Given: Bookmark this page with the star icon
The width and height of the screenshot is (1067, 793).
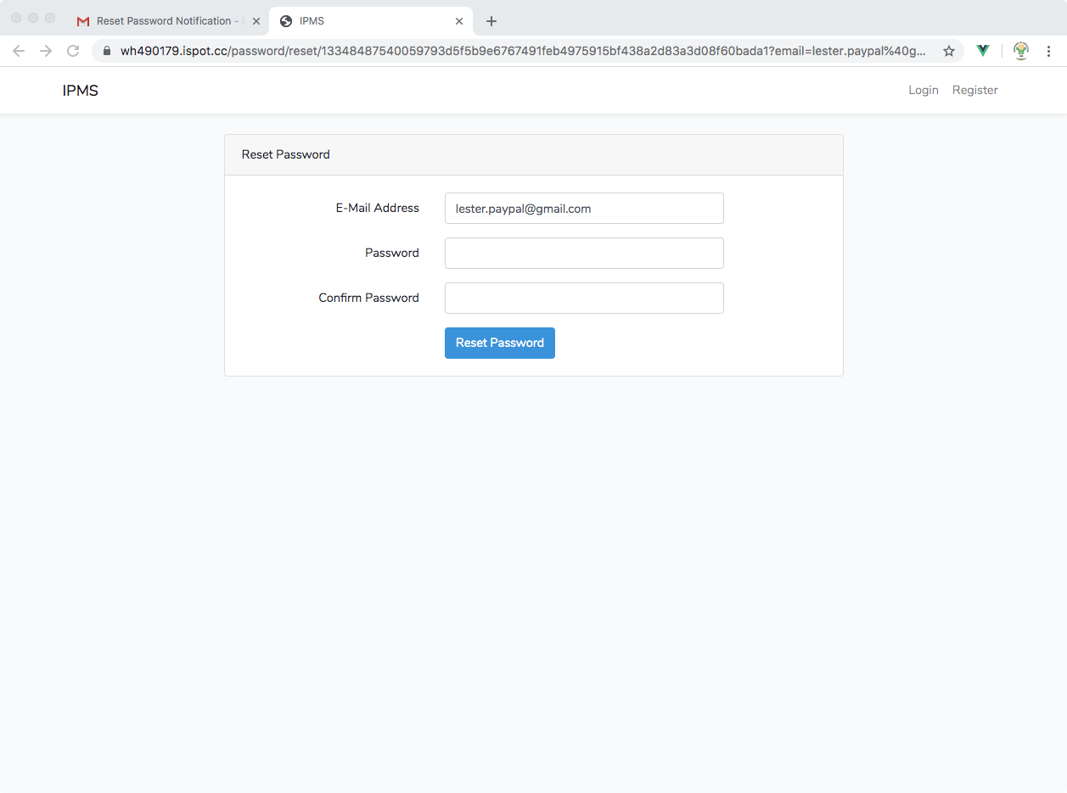Looking at the screenshot, I should (949, 51).
